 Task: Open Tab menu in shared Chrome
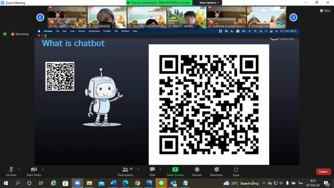point(116,31)
